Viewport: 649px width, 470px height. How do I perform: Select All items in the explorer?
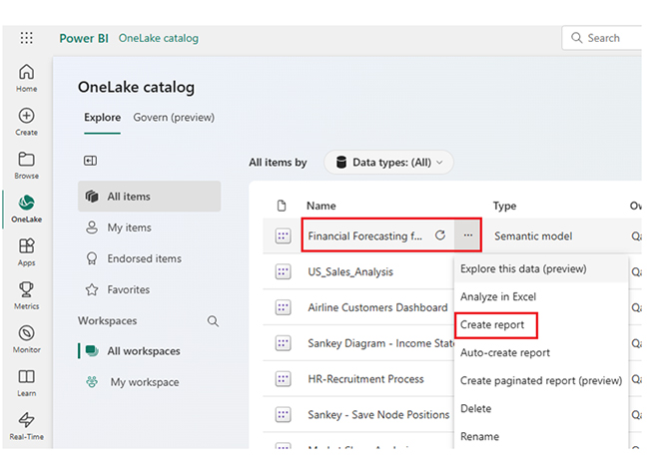click(149, 197)
